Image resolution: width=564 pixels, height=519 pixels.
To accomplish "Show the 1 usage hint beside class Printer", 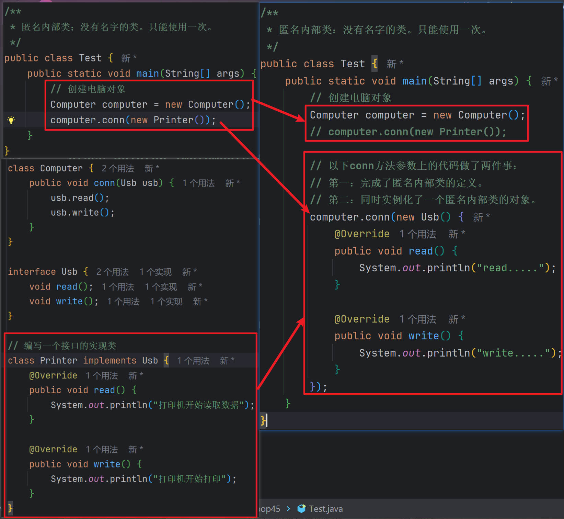I will coord(193,361).
